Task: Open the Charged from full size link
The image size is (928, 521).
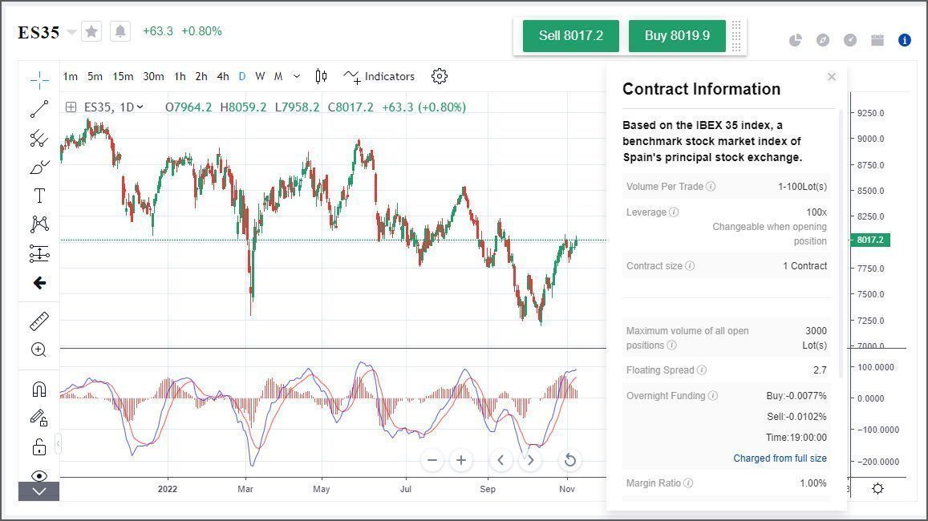Action: (x=779, y=458)
